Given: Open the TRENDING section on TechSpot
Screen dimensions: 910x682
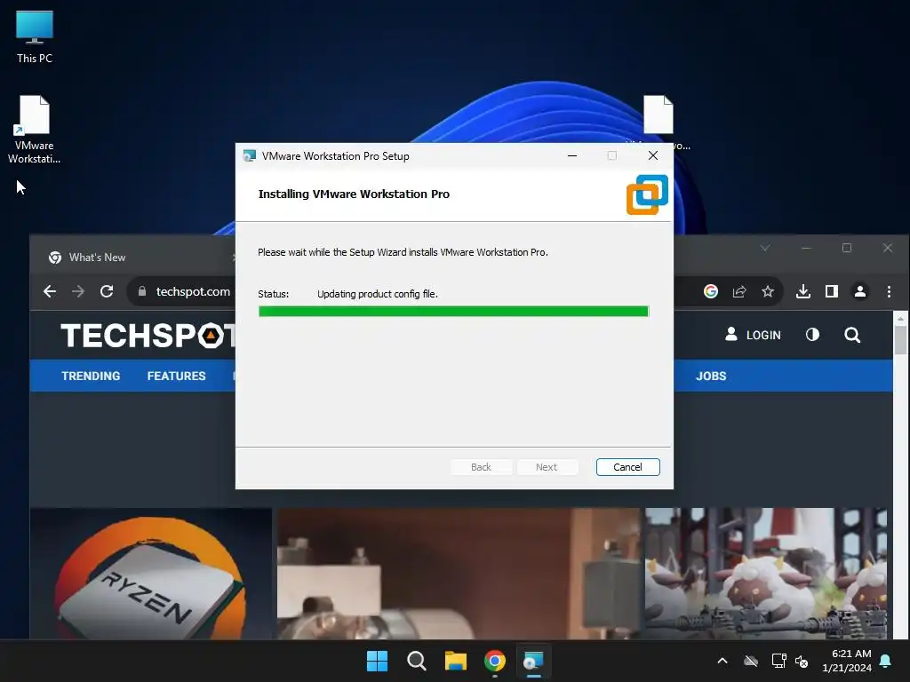Looking at the screenshot, I should (92, 376).
